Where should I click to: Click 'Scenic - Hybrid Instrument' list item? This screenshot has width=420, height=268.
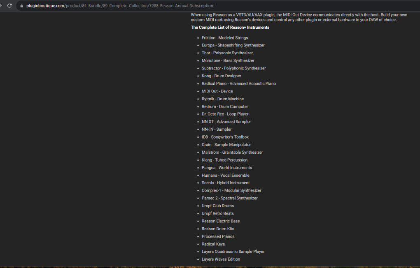pyautogui.click(x=226, y=183)
